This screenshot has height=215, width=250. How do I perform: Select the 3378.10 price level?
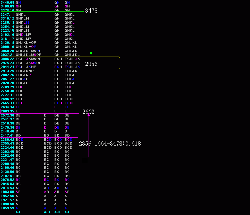pyautogui.click(x=7, y=10)
